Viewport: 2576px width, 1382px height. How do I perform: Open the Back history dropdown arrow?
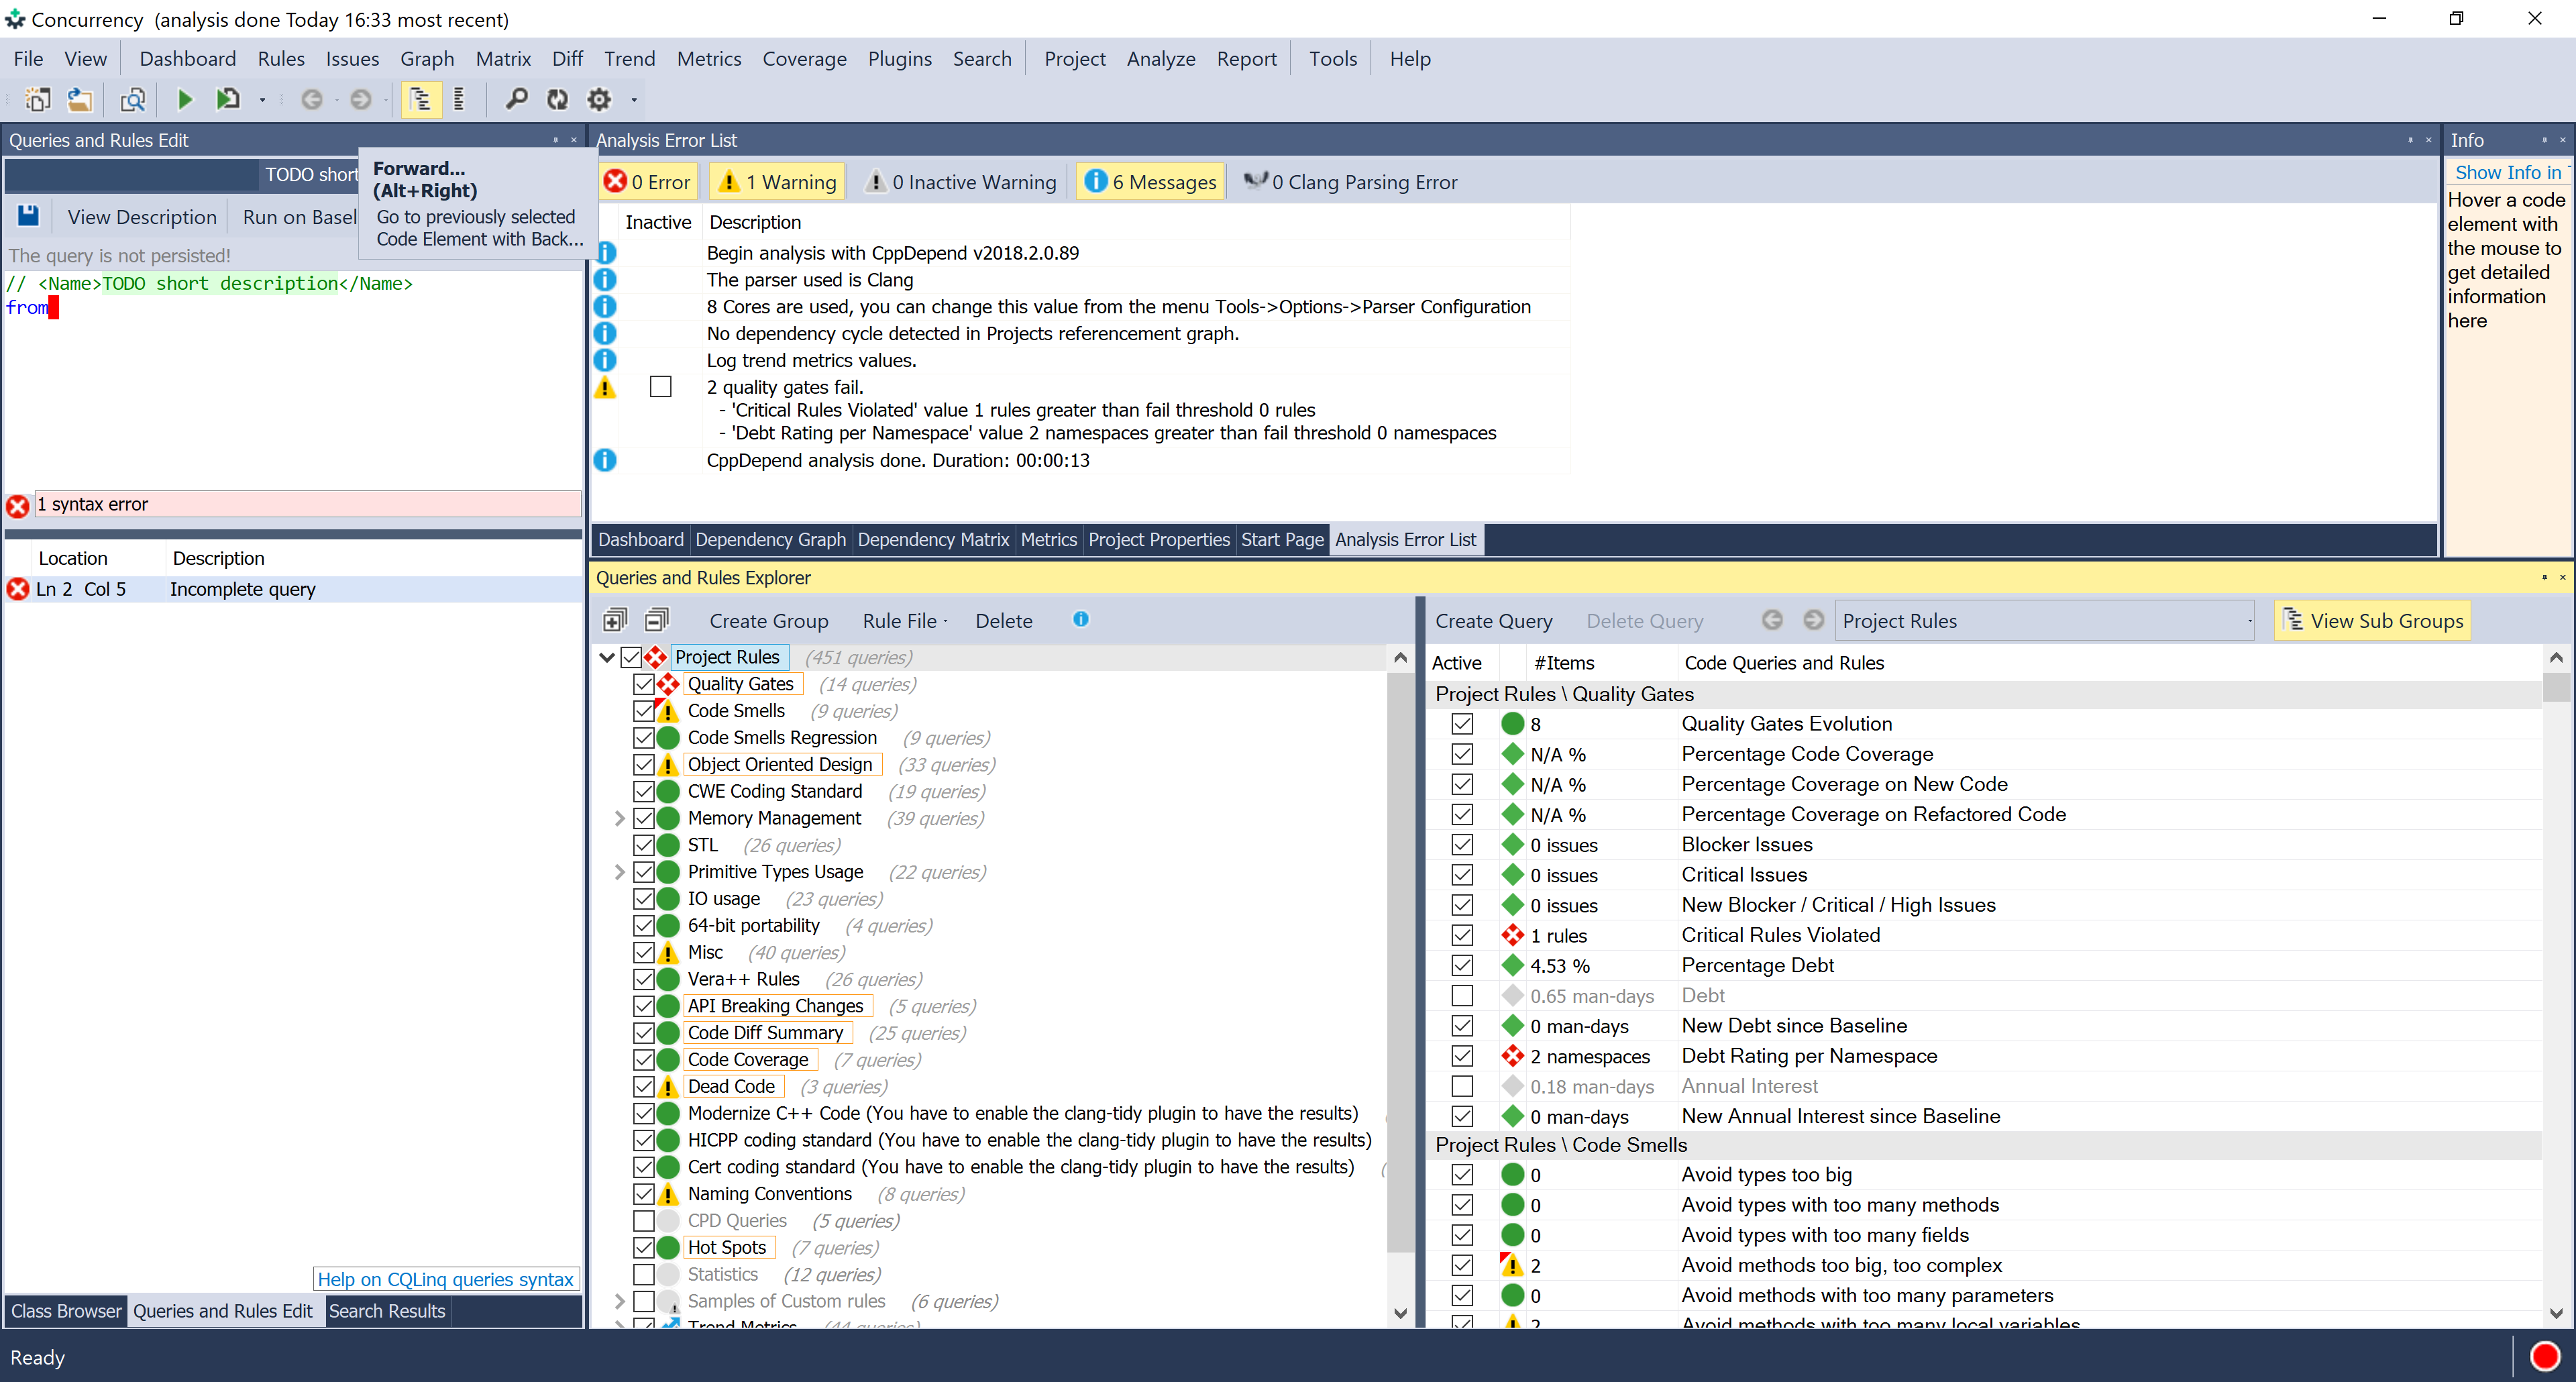pos(336,100)
